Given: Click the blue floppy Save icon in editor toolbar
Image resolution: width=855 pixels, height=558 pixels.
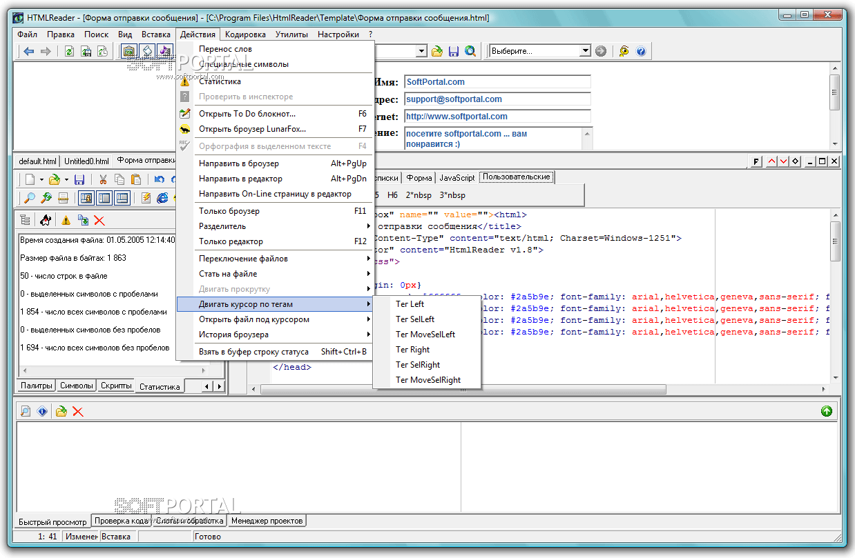Looking at the screenshot, I should click(x=79, y=179).
